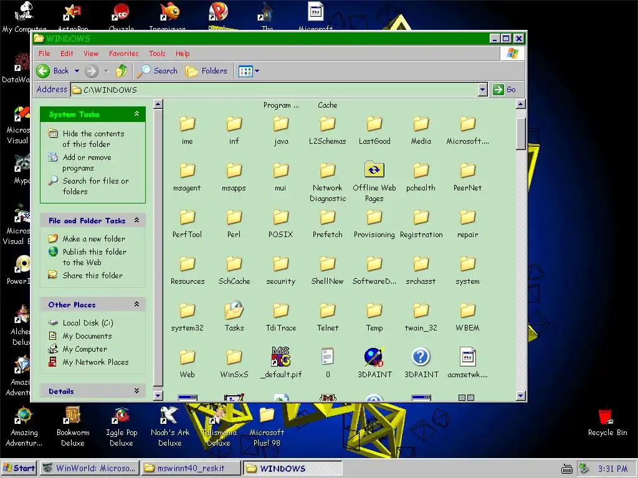Select Bookworm Deluxe desktop shortcut

click(x=73, y=427)
